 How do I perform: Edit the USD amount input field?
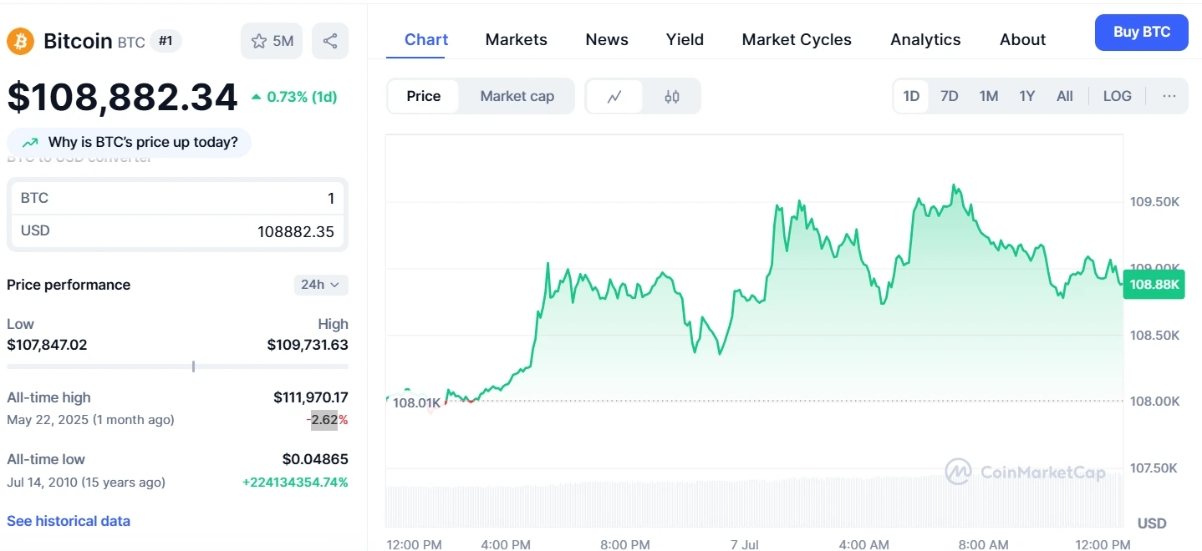pos(177,231)
